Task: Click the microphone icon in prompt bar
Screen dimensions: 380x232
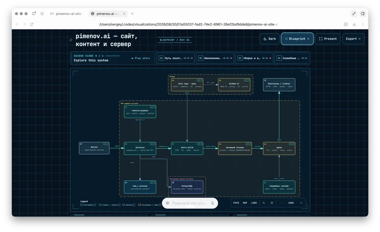Action: [212, 203]
